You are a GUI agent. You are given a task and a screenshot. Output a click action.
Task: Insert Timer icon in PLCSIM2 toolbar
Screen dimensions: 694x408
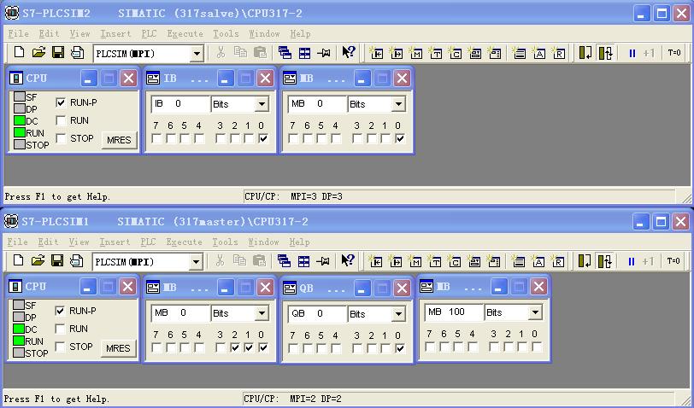pos(436,53)
